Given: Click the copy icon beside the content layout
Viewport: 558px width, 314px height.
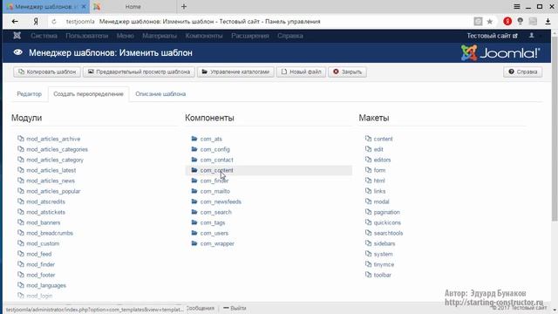Looking at the screenshot, I should 368,139.
